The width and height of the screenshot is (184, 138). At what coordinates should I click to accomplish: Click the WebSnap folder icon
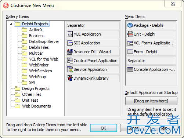[x=24, y=77]
